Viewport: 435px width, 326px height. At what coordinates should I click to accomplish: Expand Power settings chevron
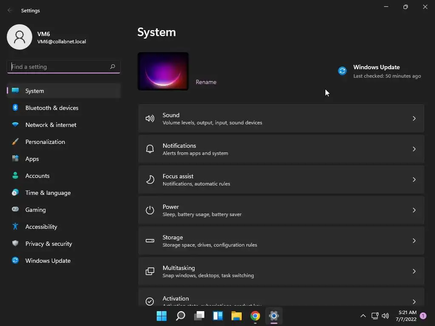tap(414, 210)
